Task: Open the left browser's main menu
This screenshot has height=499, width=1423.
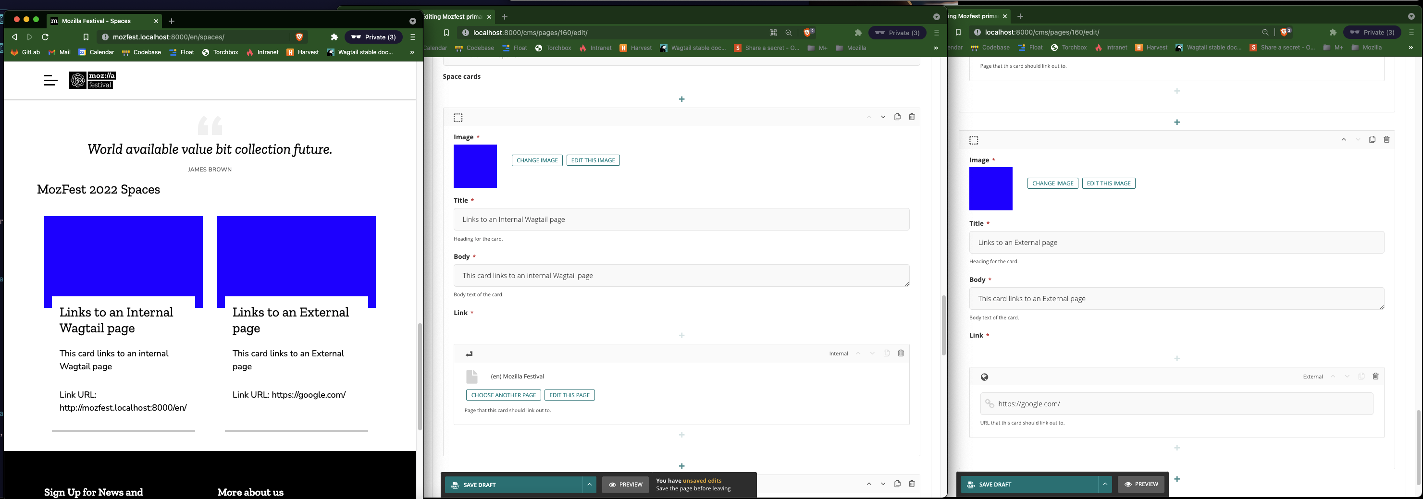Action: click(413, 37)
